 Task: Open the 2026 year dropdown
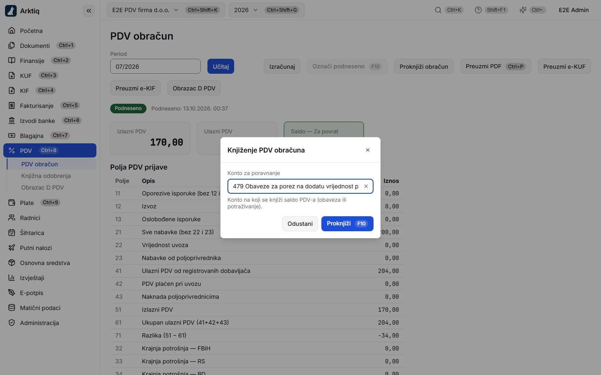pos(267,10)
